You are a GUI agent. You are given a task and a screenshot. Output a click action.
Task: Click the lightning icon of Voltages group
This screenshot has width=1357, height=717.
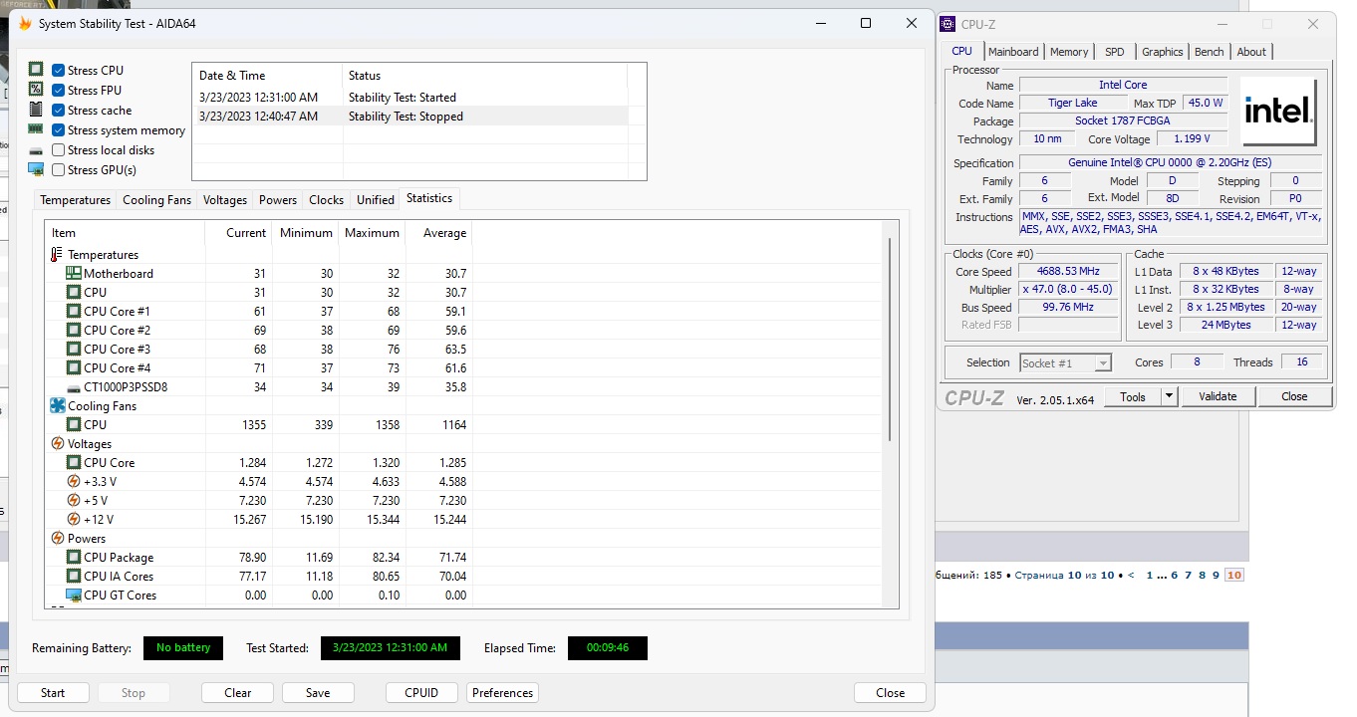(x=57, y=443)
